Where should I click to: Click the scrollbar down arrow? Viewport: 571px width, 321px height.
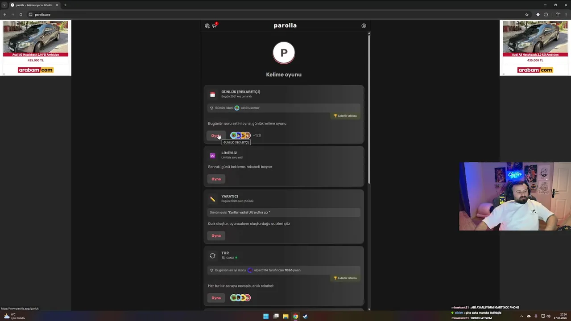tap(369, 309)
